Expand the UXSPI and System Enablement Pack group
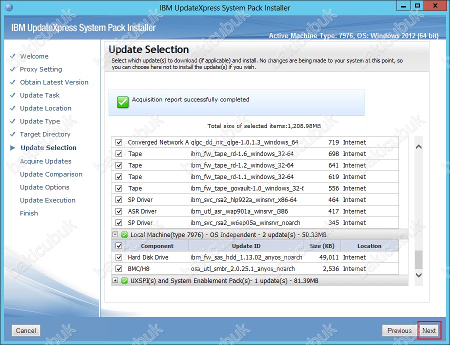The height and width of the screenshot is (345, 450). click(x=115, y=281)
